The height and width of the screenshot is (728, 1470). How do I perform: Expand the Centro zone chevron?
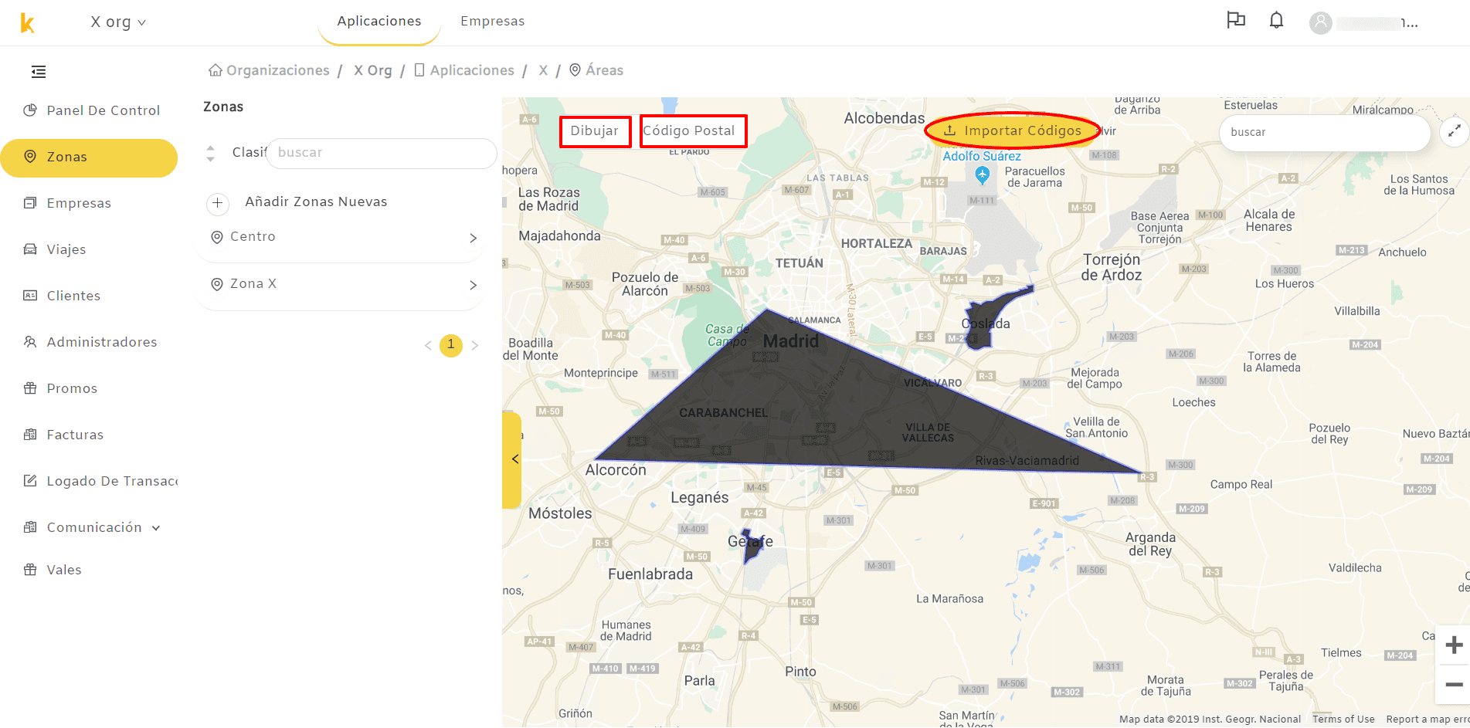(x=474, y=238)
